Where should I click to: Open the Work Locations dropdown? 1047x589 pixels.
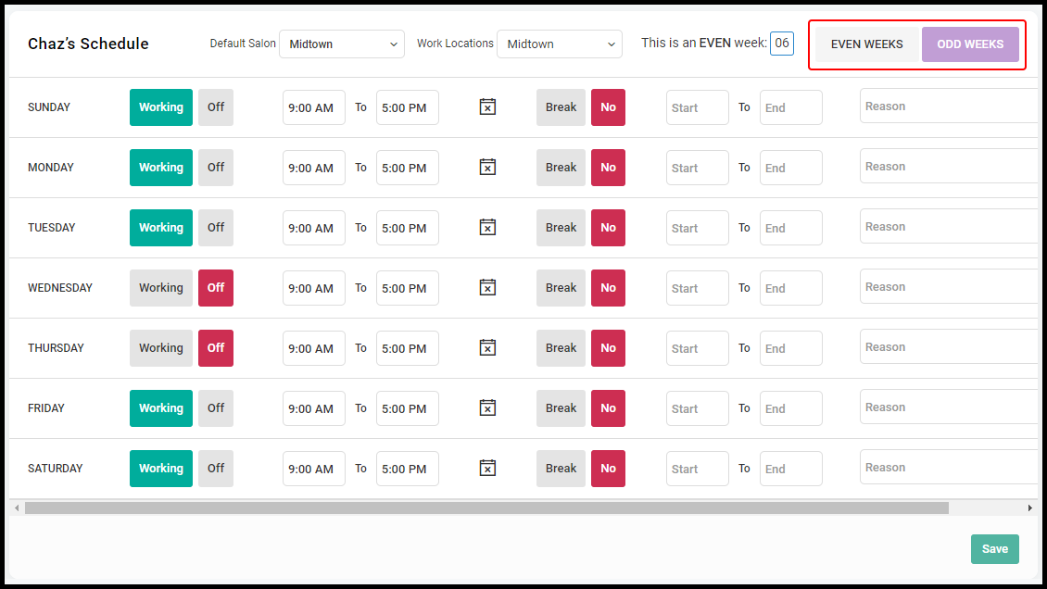560,44
